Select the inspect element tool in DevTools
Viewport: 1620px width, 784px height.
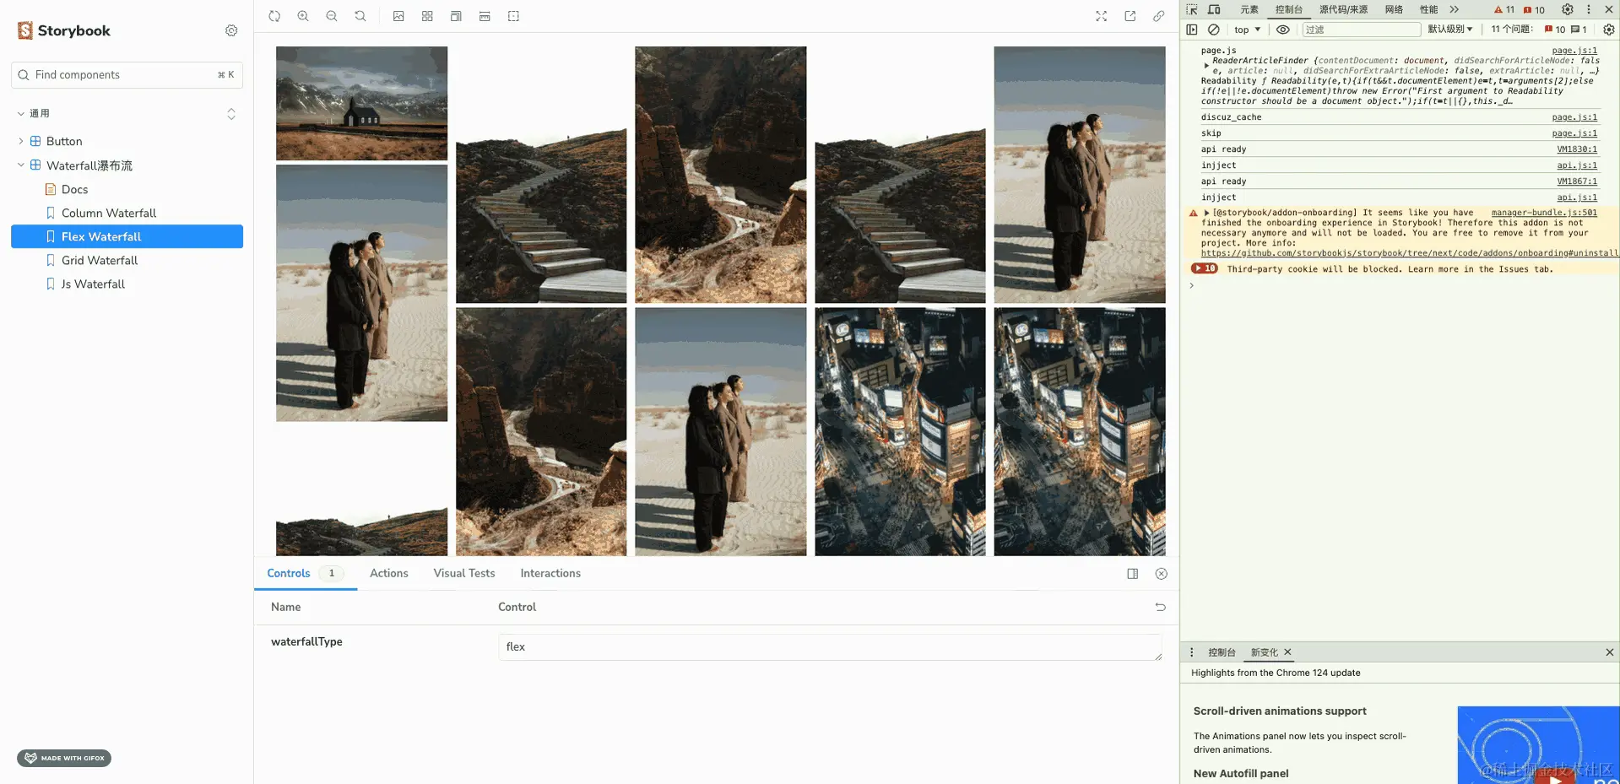tap(1190, 9)
